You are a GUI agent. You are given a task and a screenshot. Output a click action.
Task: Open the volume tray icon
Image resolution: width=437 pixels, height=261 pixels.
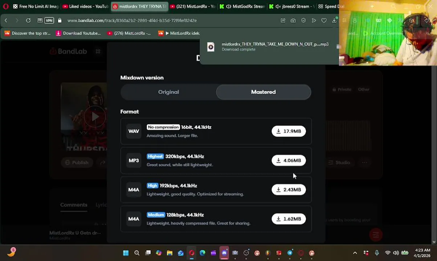[x=396, y=253]
